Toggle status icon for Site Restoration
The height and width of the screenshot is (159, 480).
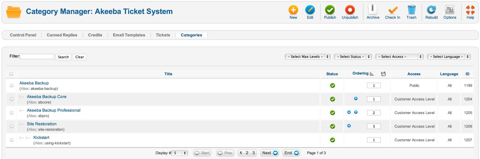pyautogui.click(x=332, y=126)
